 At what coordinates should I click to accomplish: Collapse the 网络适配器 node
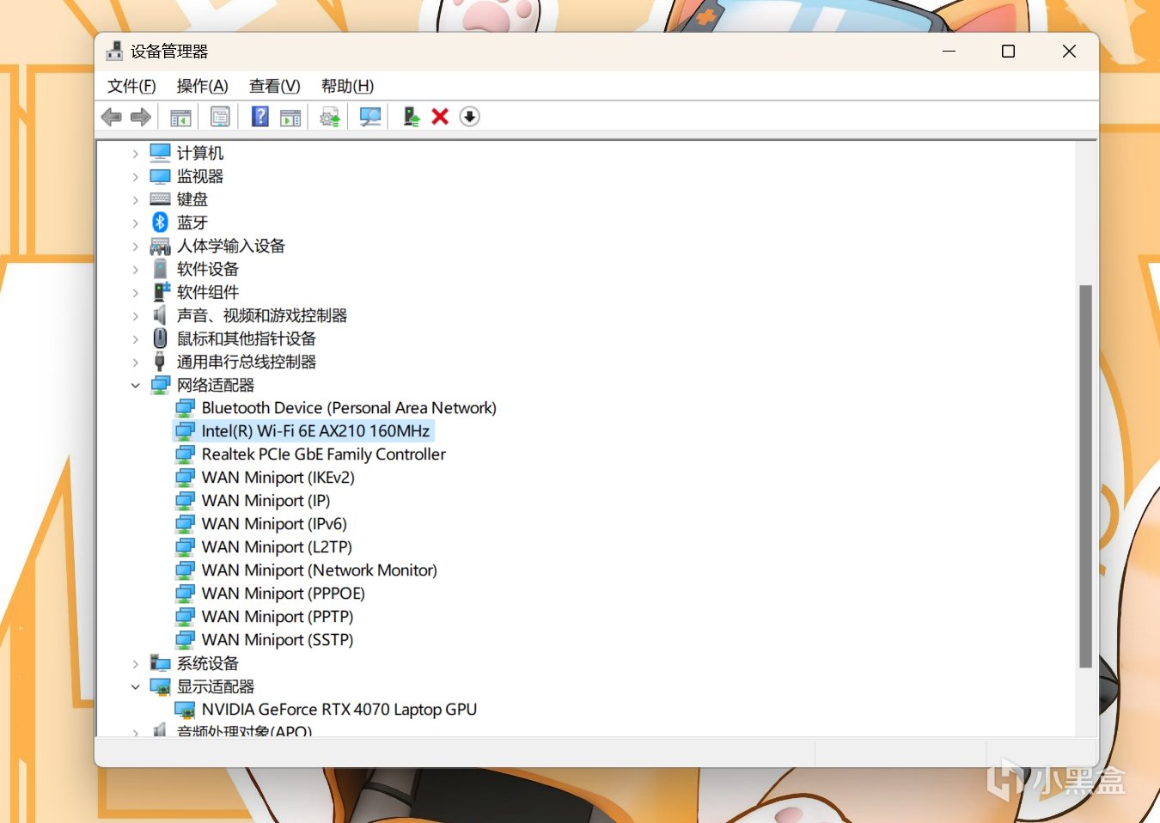tap(135, 386)
